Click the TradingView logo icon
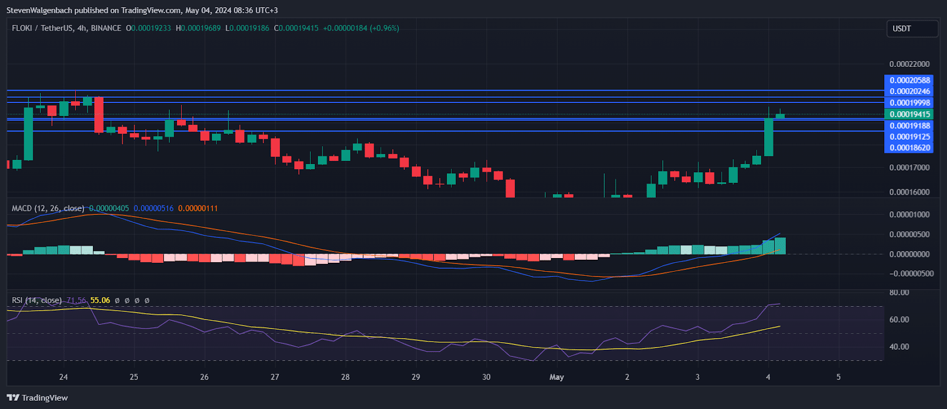This screenshot has height=409, width=947. click(13, 398)
